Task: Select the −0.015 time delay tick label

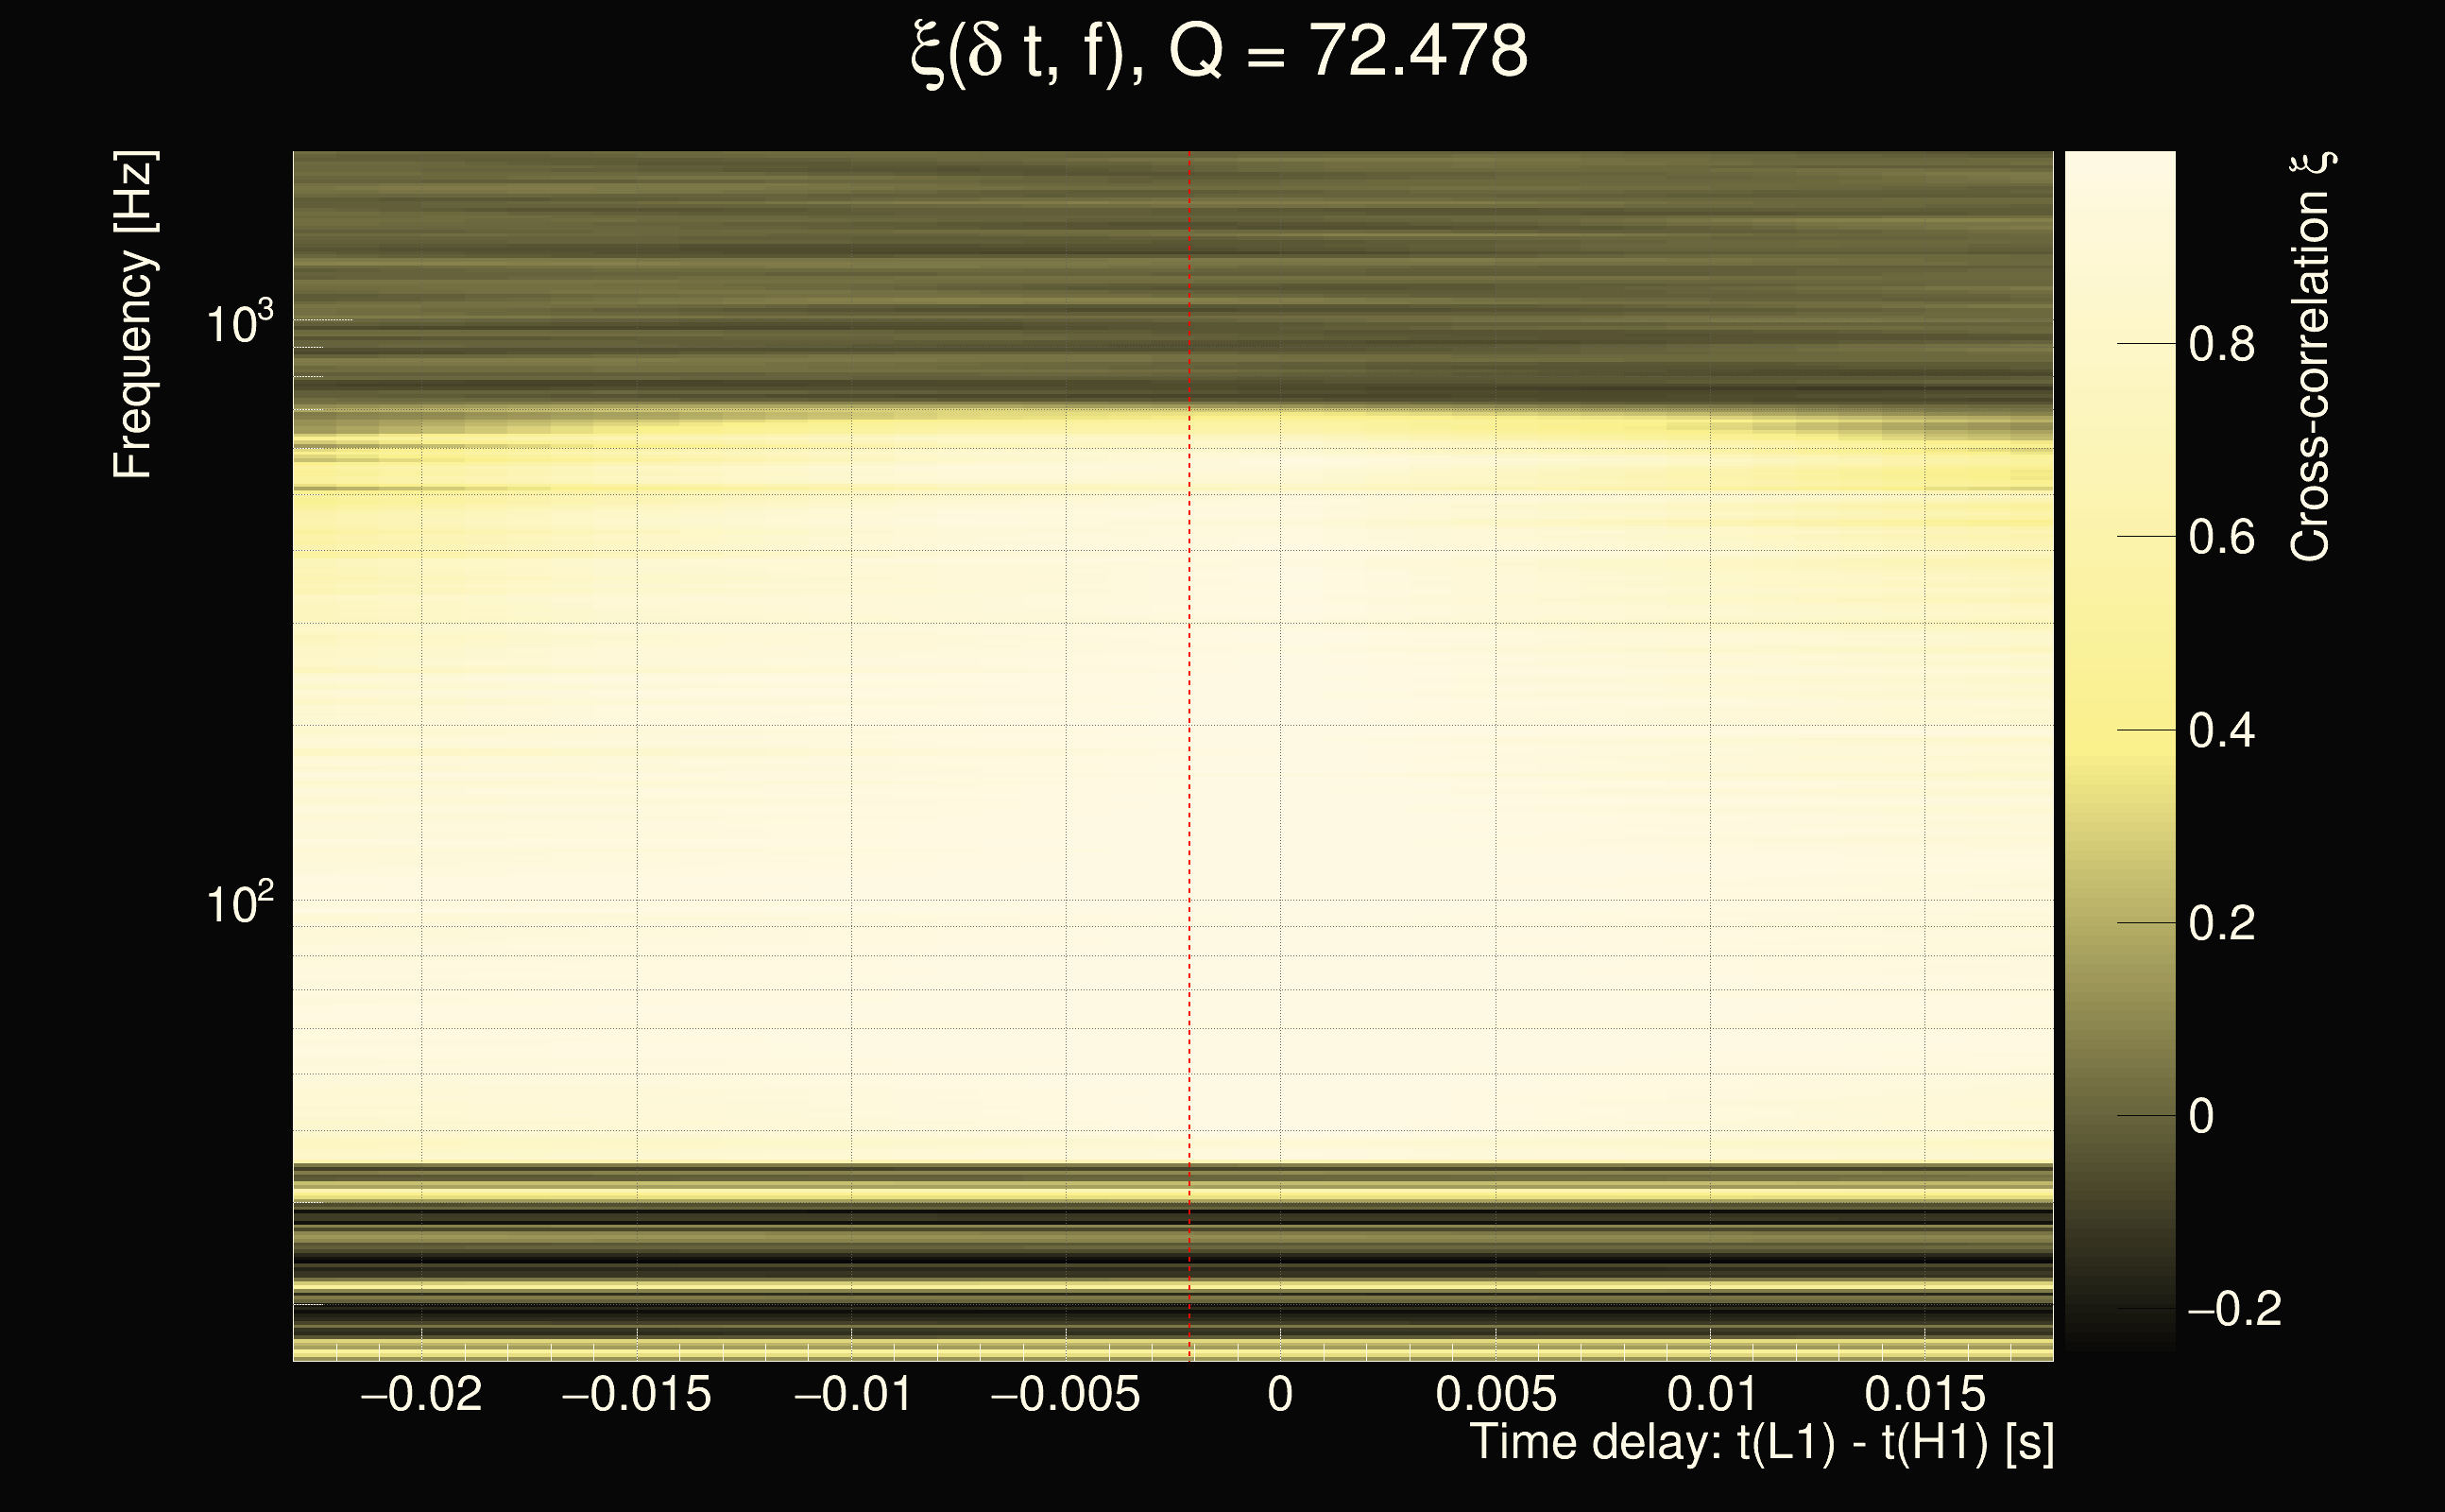Action: [637, 1394]
